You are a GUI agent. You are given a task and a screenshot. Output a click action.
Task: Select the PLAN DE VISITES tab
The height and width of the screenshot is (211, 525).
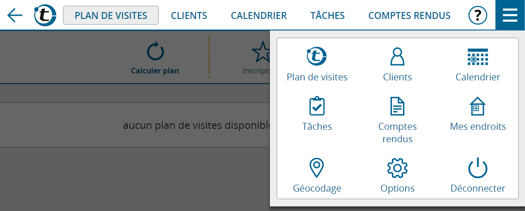click(111, 15)
